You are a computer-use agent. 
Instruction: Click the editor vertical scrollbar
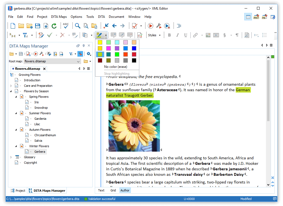(x=268, y=90)
